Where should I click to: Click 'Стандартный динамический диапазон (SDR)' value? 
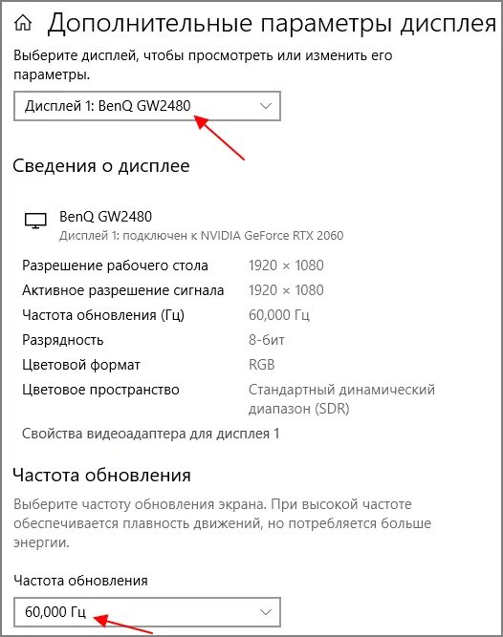pyautogui.click(x=341, y=399)
